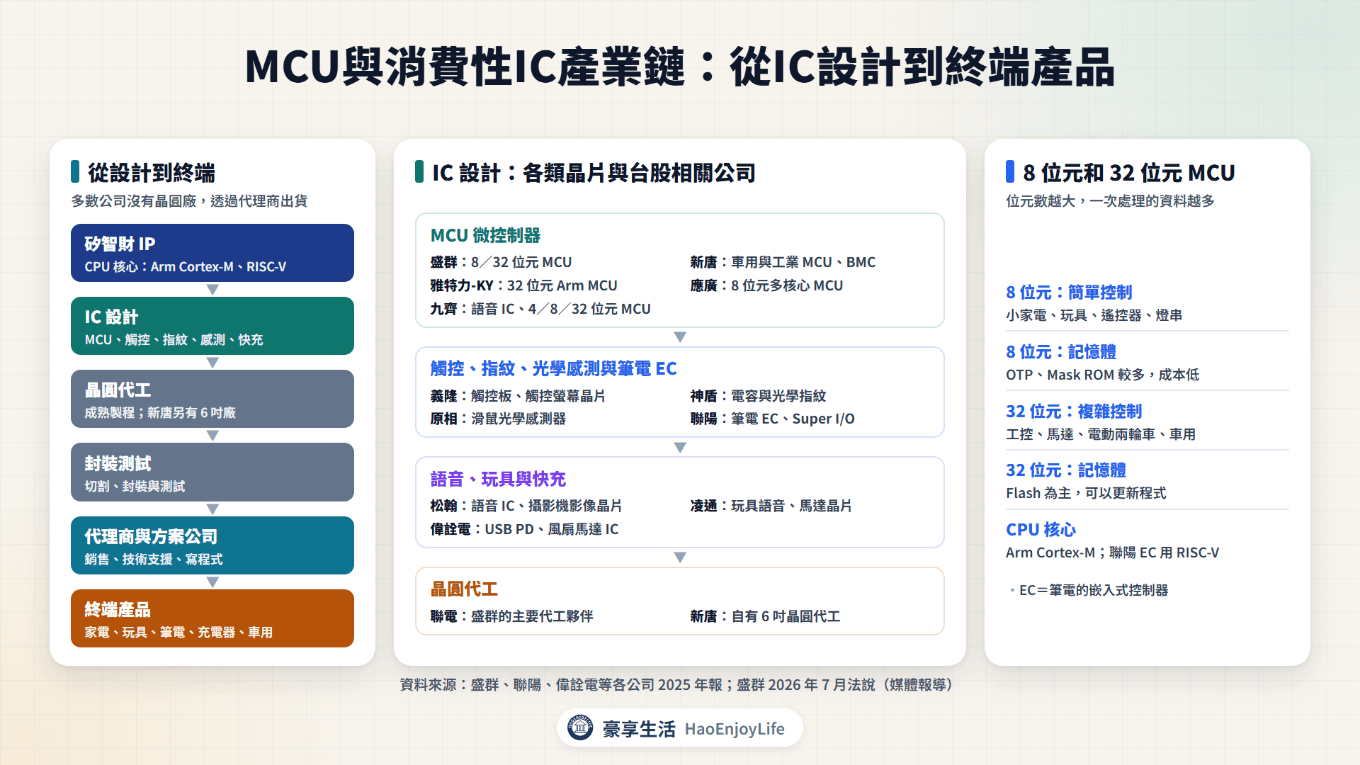1360x765 pixels.
Task: Click the 晶圓代工 gray flow card
Action: pyautogui.click(x=212, y=399)
